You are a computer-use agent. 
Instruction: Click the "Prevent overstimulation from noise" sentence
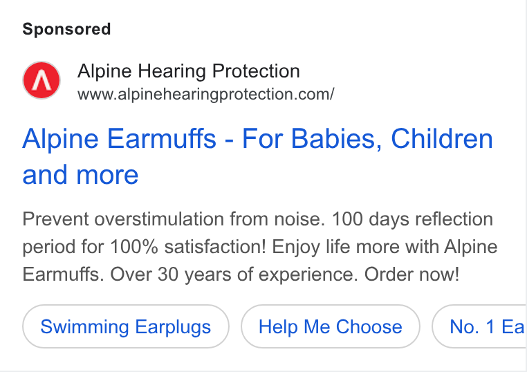(x=174, y=219)
